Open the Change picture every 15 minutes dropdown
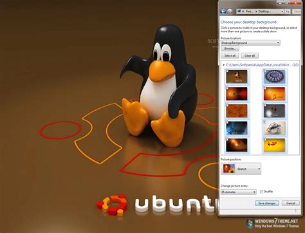This screenshot has width=305, height=233. 239,192
